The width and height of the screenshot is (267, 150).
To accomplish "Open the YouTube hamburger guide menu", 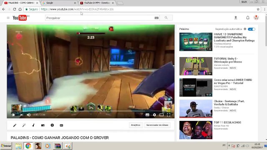I will pos(8,17).
